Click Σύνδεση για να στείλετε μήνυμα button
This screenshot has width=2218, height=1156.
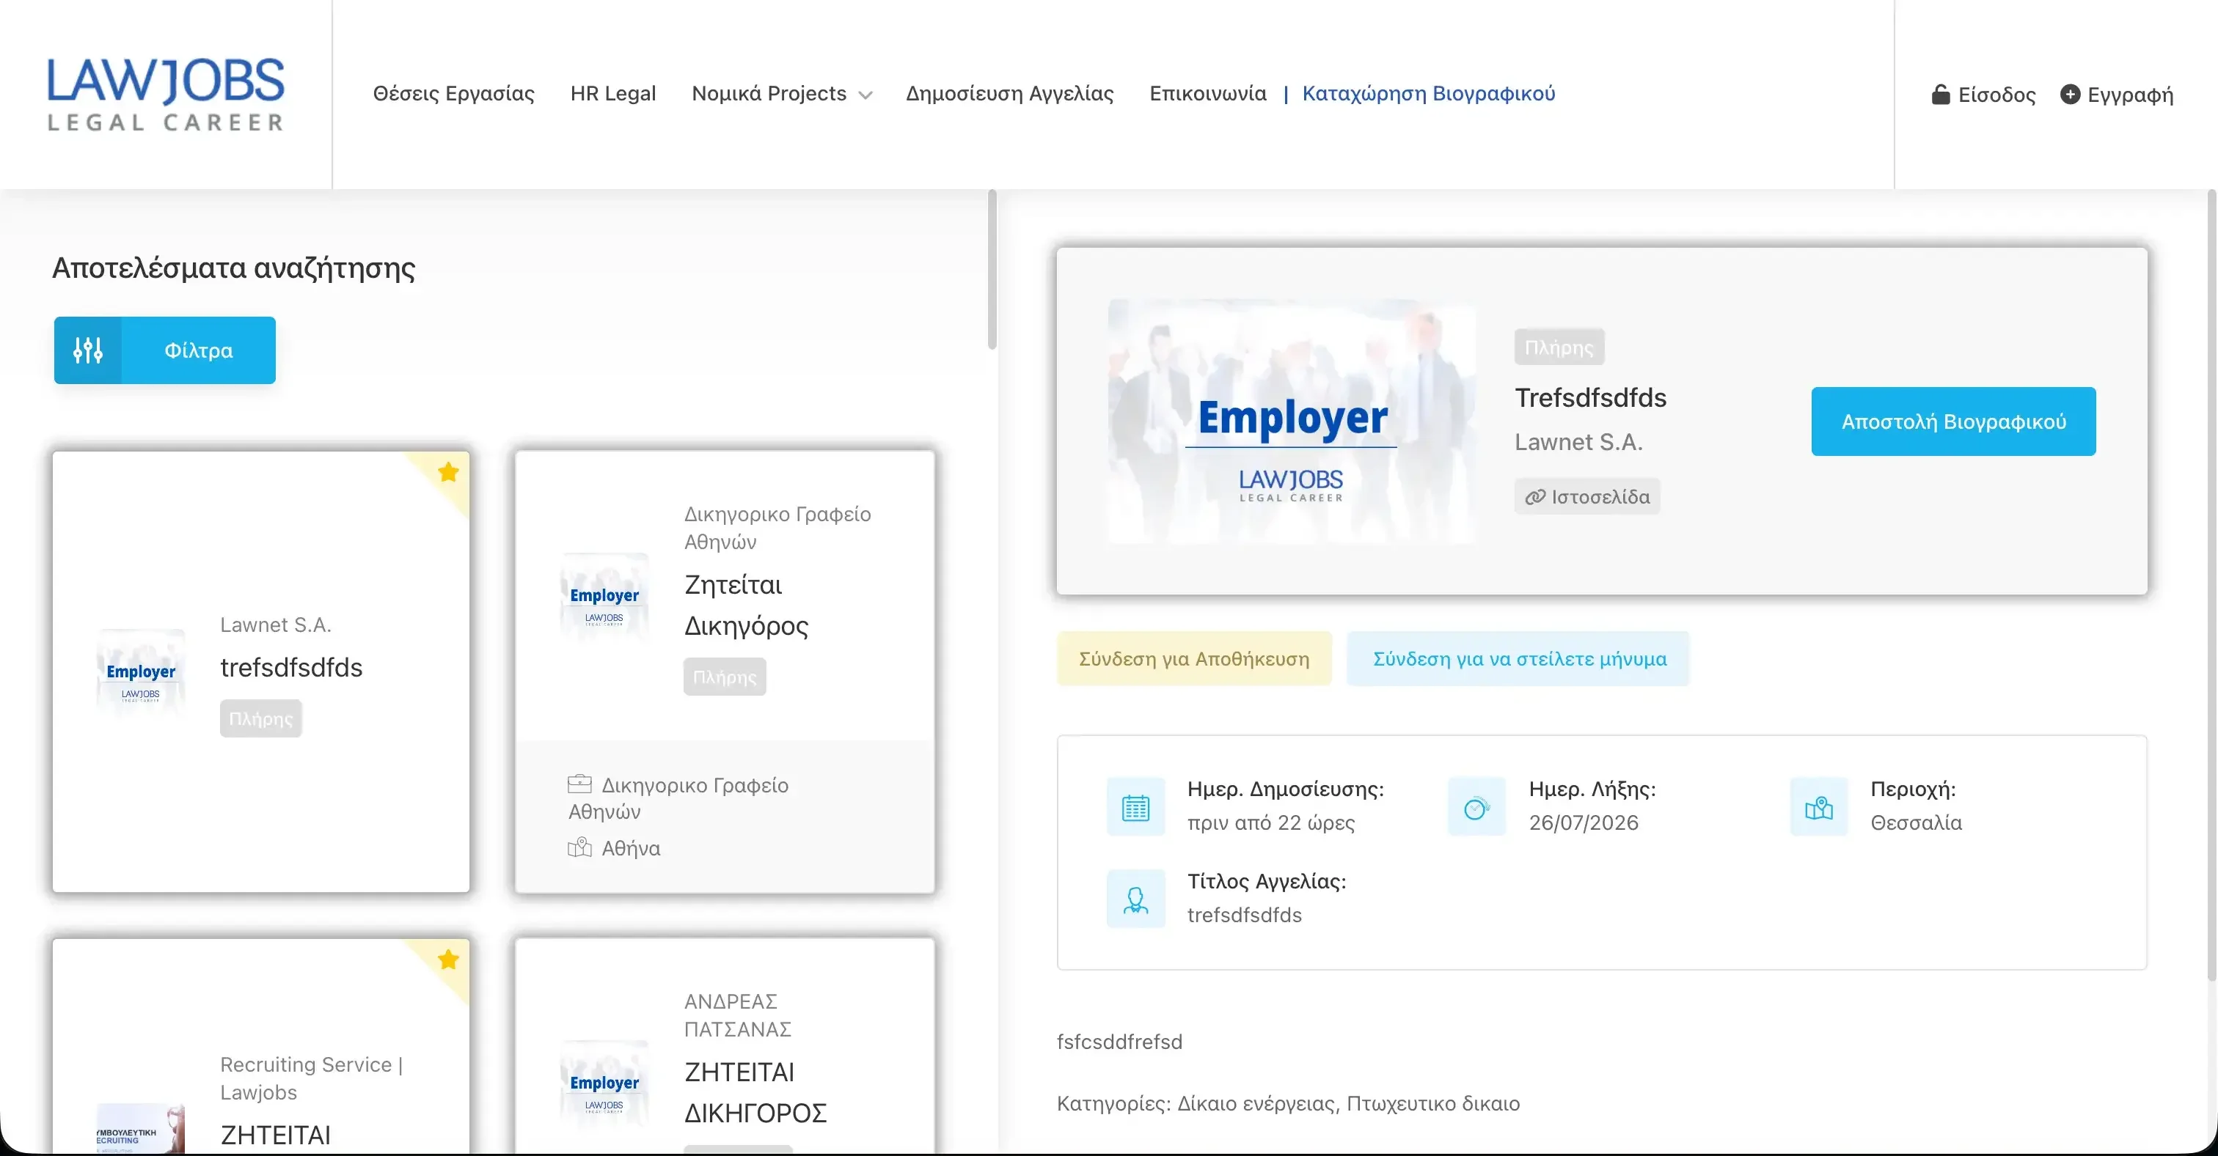coord(1518,659)
